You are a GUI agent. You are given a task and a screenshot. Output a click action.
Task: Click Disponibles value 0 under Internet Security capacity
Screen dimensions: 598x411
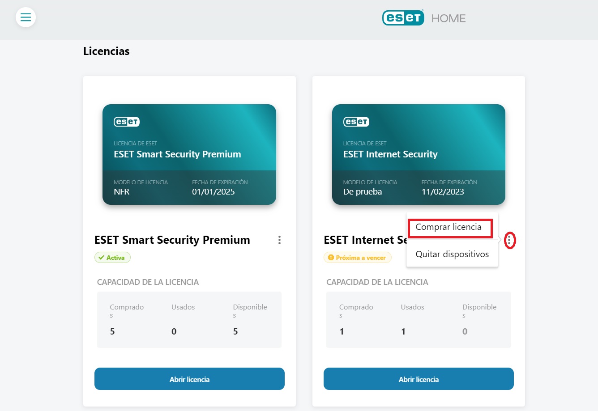coord(465,331)
